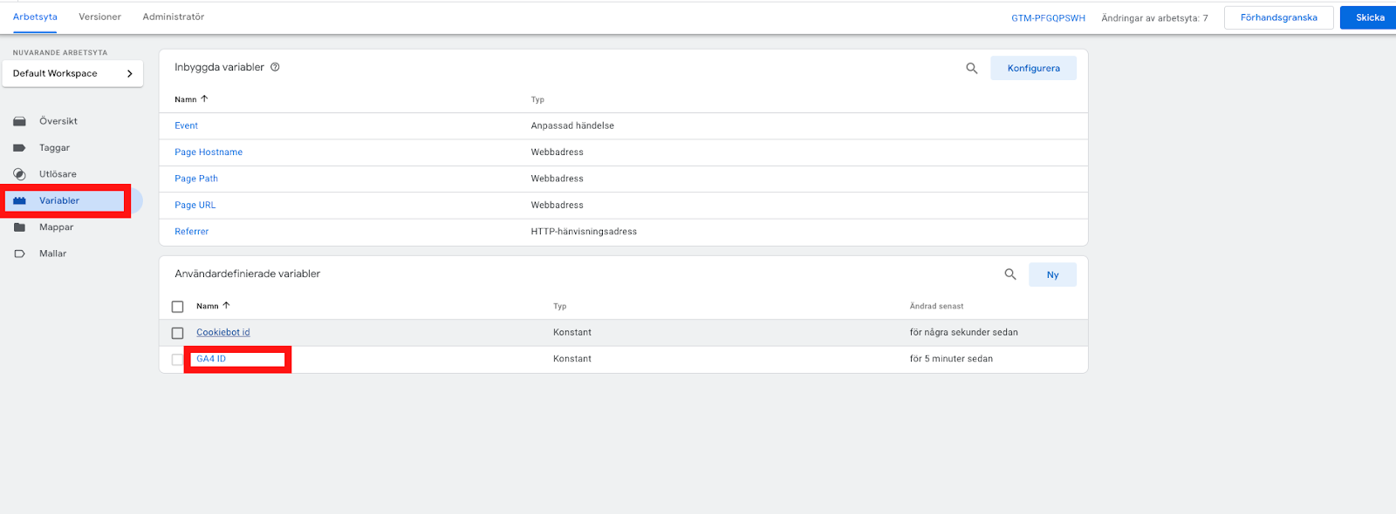This screenshot has height=514, width=1396.
Task: Open the Mallar templates icon
Action: (x=19, y=254)
